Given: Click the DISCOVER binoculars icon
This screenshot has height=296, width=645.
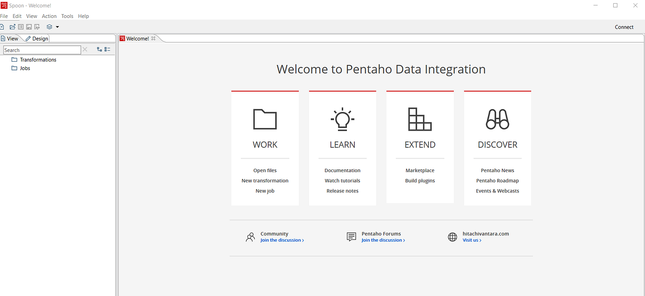Looking at the screenshot, I should tap(498, 119).
